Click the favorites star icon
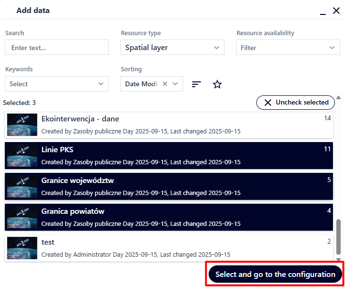345x288 pixels. click(217, 84)
